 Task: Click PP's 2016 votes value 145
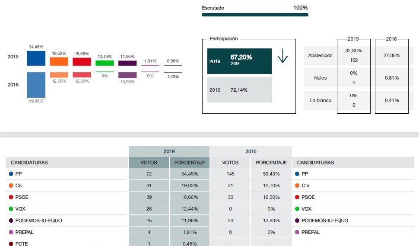click(x=230, y=174)
